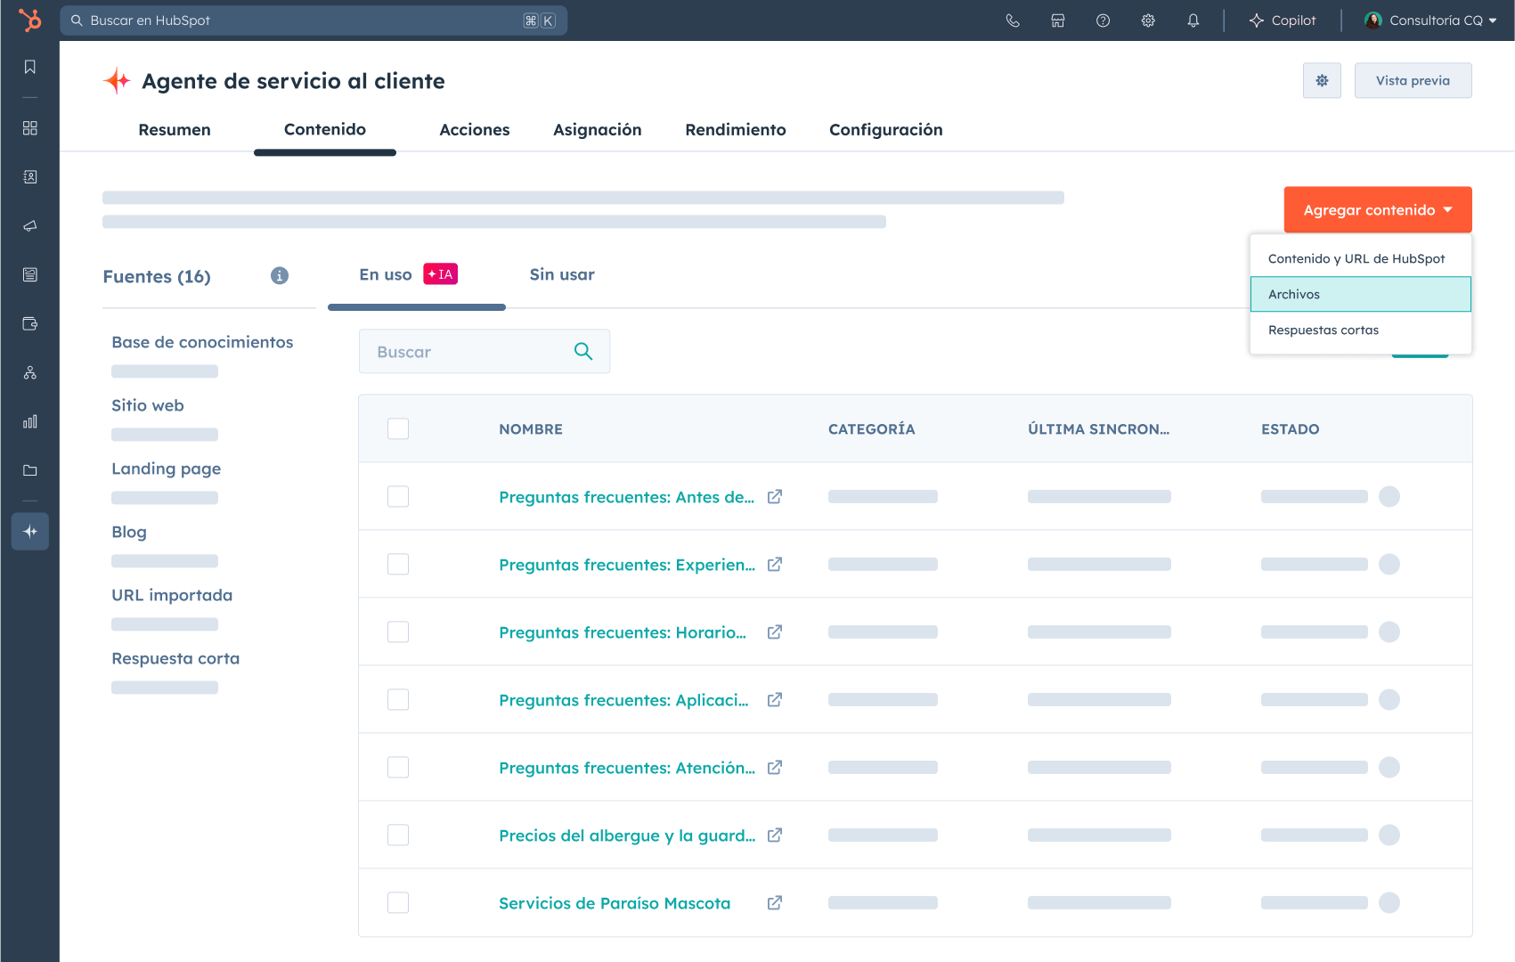The height and width of the screenshot is (962, 1515).
Task: Filter sources by Landing page
Action: click(x=167, y=469)
